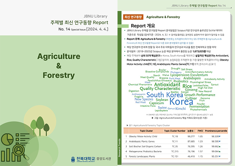This screenshot has height=166, width=235.
Task: Click the up arrow beside 98.662
Action: [x=220, y=146]
